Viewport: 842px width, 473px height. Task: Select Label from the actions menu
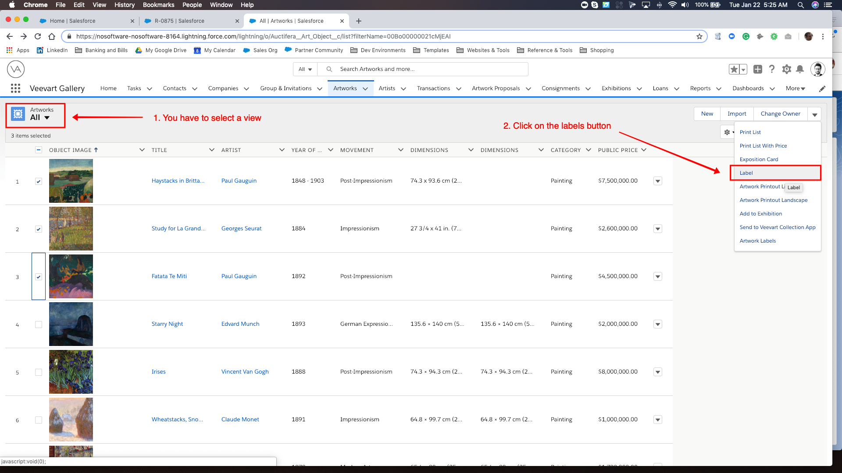[746, 173]
